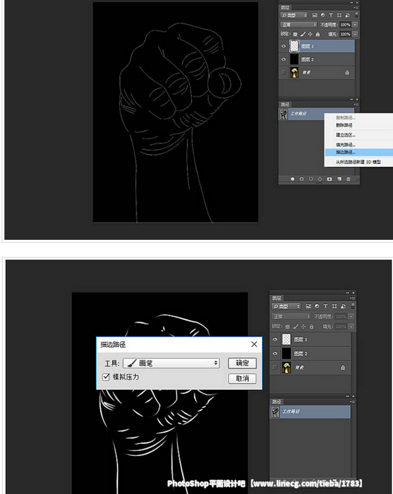
Task: Hide 图层 2 via eye icon, lower screenshot
Action: coord(275,354)
